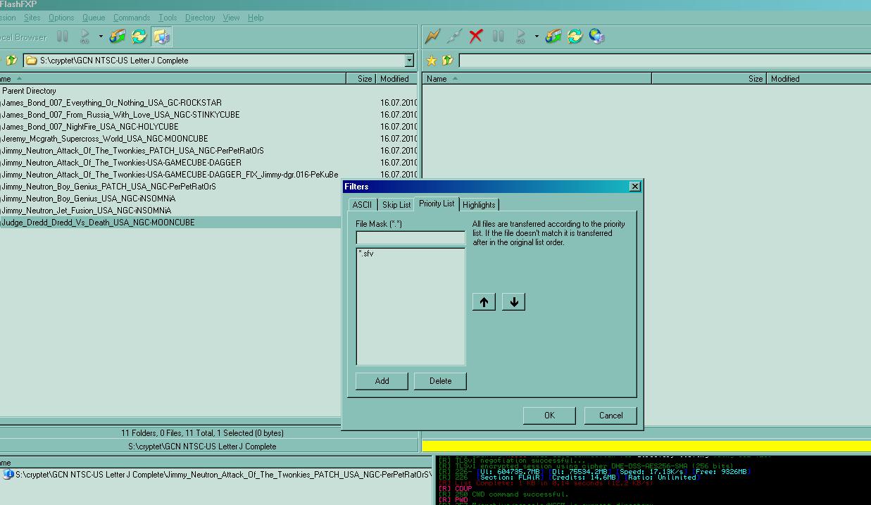Click the lightning bolt Connect icon
The width and height of the screenshot is (871, 505).
tap(432, 37)
